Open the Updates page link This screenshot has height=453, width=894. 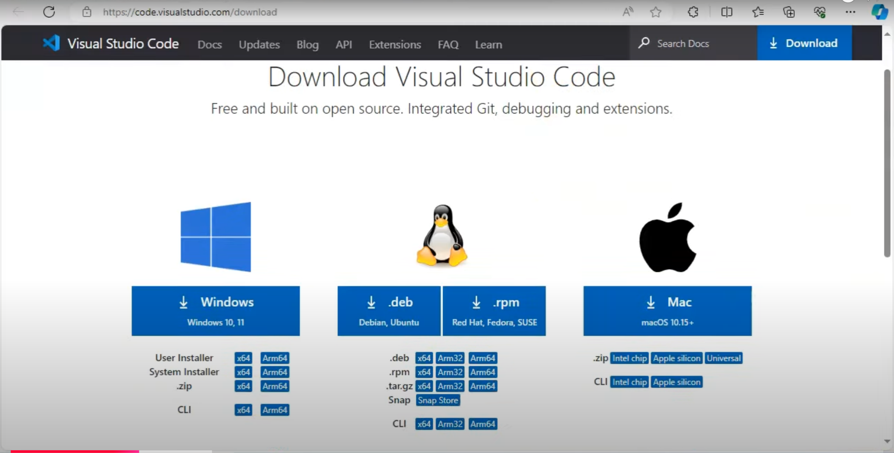(x=259, y=44)
